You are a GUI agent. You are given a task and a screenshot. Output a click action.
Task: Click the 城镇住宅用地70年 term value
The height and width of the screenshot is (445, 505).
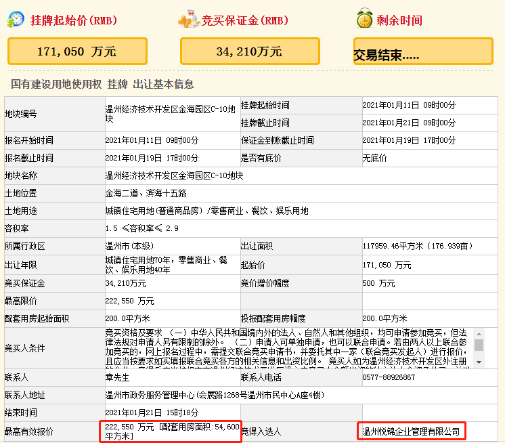click(167, 265)
